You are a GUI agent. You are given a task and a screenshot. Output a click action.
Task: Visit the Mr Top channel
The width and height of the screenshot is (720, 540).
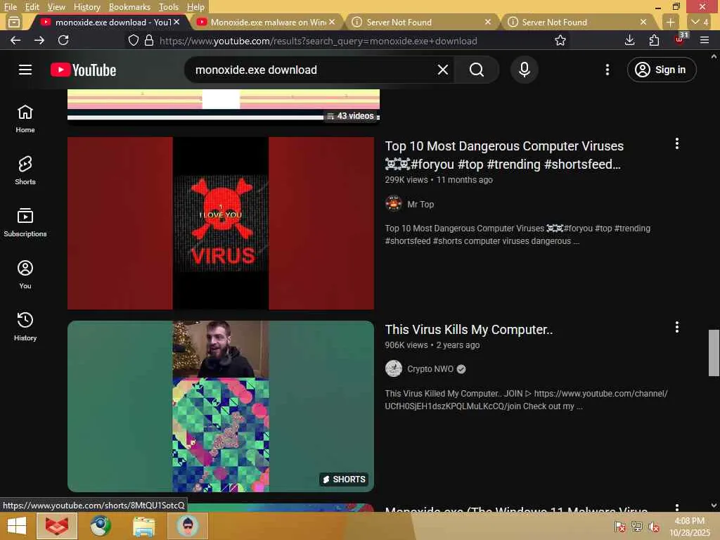coord(420,205)
